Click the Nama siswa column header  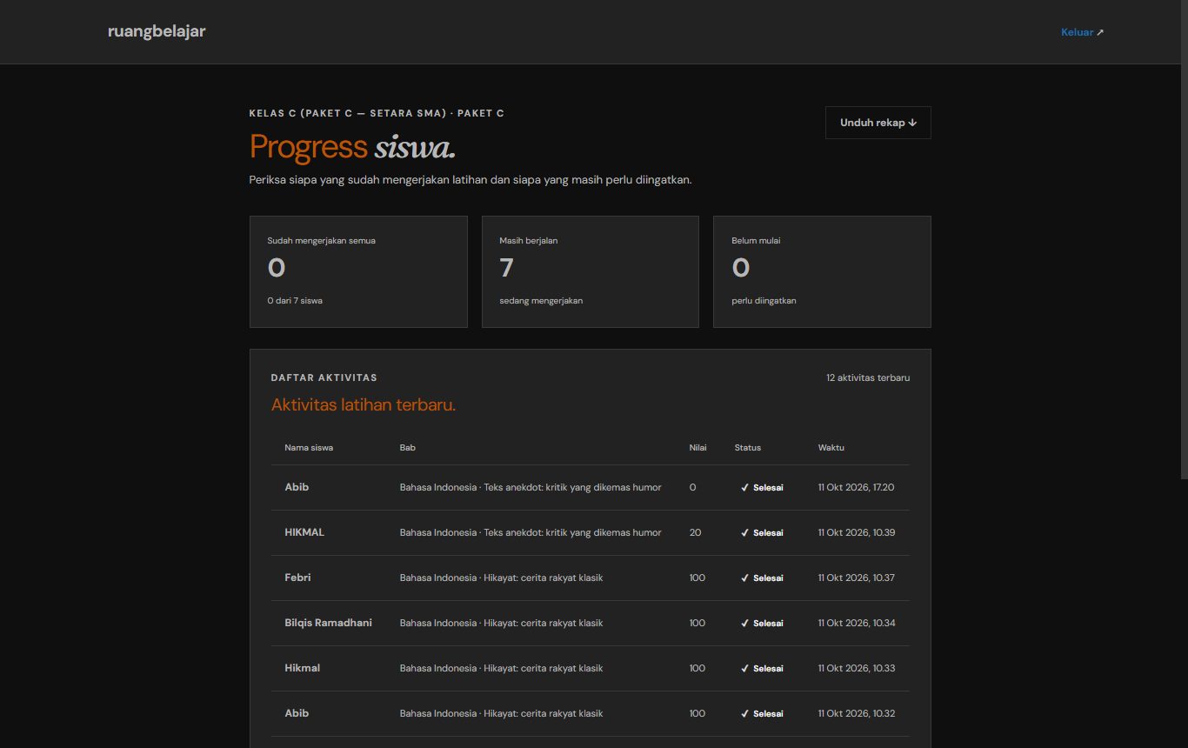coord(309,448)
